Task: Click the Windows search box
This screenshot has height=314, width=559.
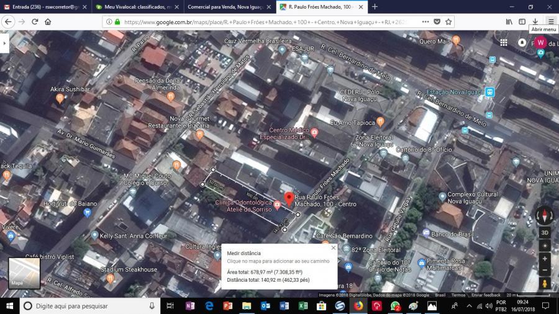Action: pyautogui.click(x=87, y=306)
